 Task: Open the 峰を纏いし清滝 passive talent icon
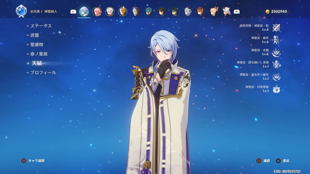pos(276,64)
